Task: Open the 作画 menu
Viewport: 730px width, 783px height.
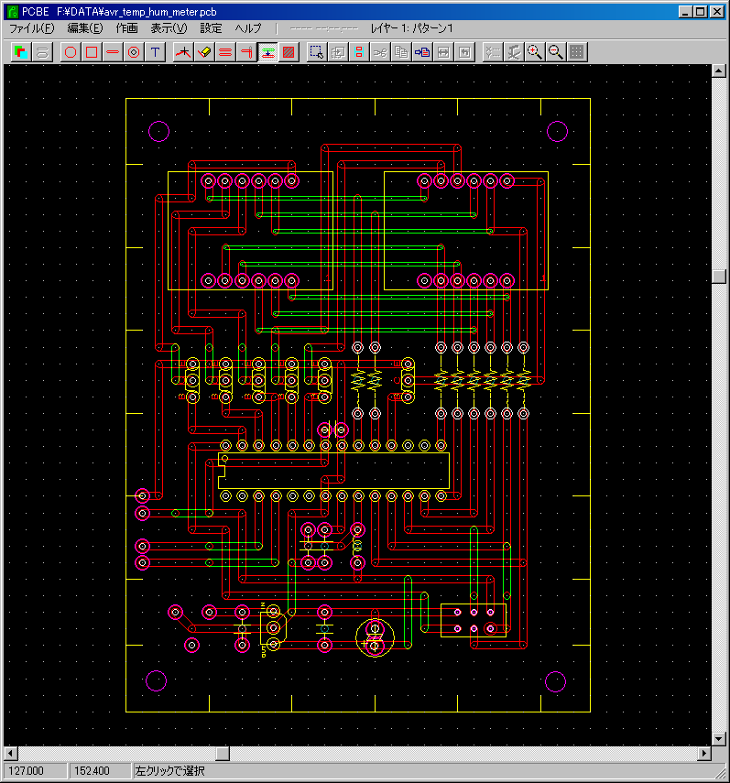Action: (x=126, y=28)
